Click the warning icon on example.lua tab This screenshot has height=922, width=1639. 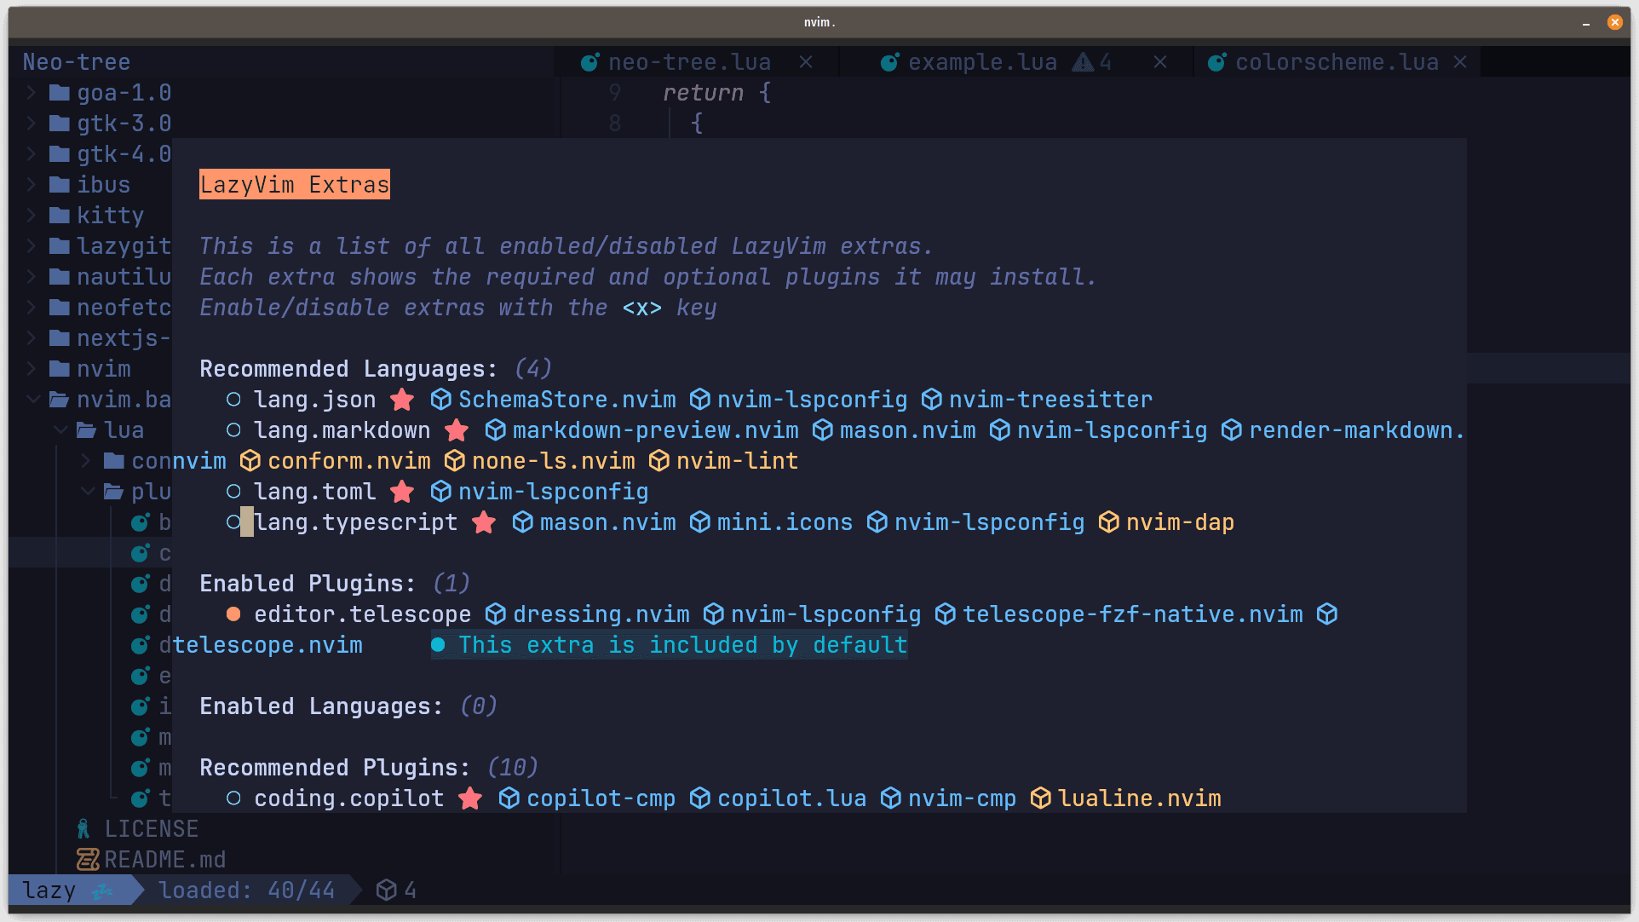coord(1083,62)
